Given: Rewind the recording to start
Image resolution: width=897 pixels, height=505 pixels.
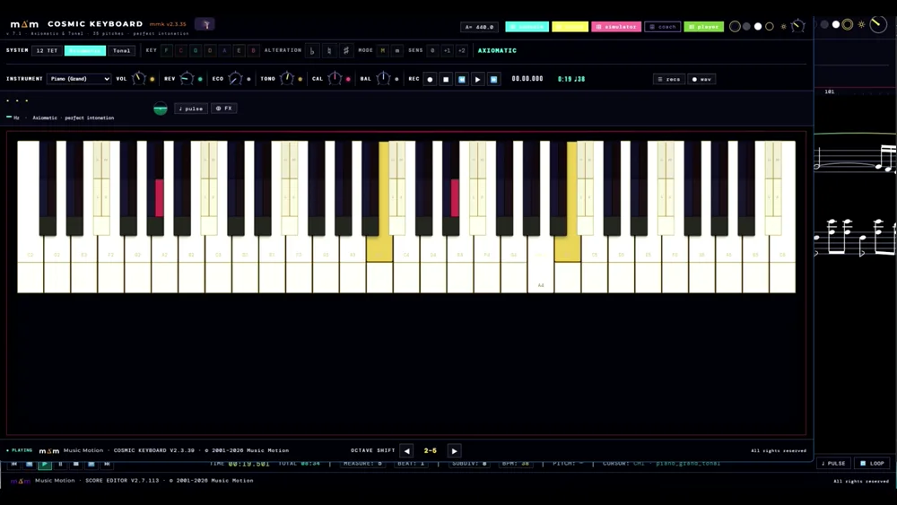Looking at the screenshot, I should tap(462, 79).
